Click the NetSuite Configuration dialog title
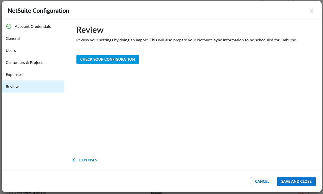Screen dimensions: 323x194 coord(38,11)
